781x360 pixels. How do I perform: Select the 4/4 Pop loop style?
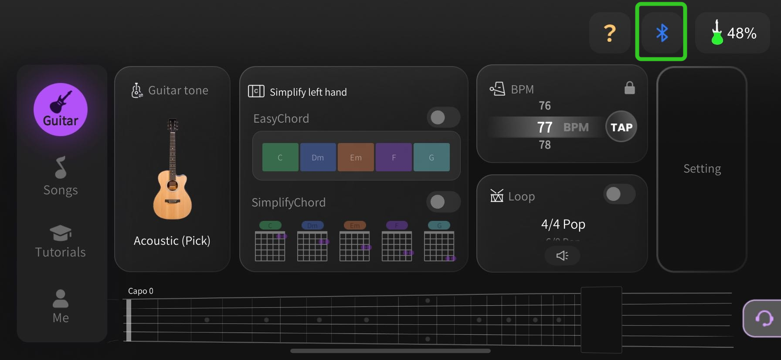click(x=563, y=224)
